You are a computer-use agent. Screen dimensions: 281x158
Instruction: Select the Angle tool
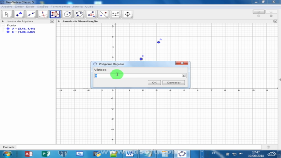(91, 14)
